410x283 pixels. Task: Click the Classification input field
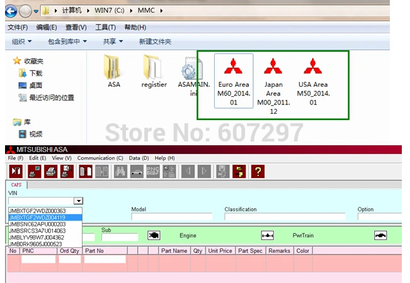coord(285,217)
